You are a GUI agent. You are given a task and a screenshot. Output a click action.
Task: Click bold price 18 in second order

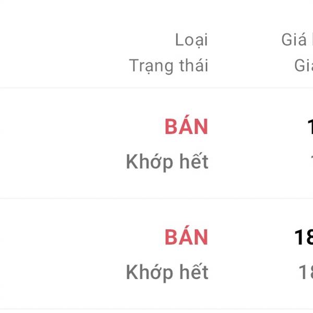pyautogui.click(x=304, y=237)
